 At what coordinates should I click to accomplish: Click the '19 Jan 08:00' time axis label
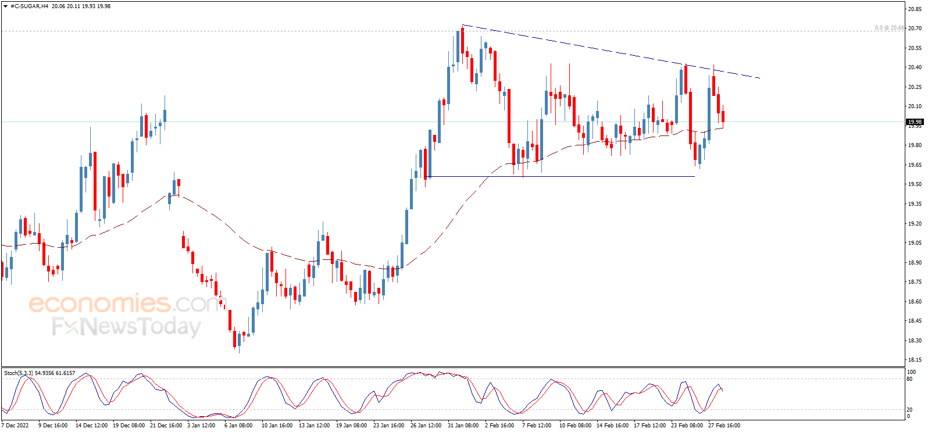tap(352, 426)
